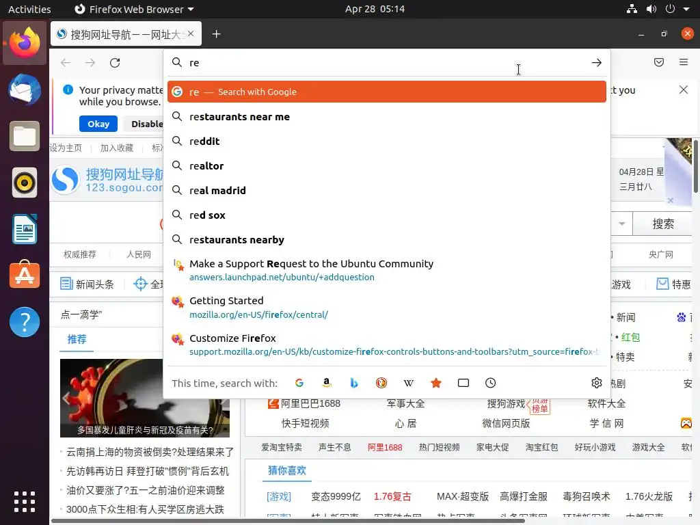The height and width of the screenshot is (525, 700).
Task: Choose suggestion 'red sox'
Action: click(x=387, y=215)
